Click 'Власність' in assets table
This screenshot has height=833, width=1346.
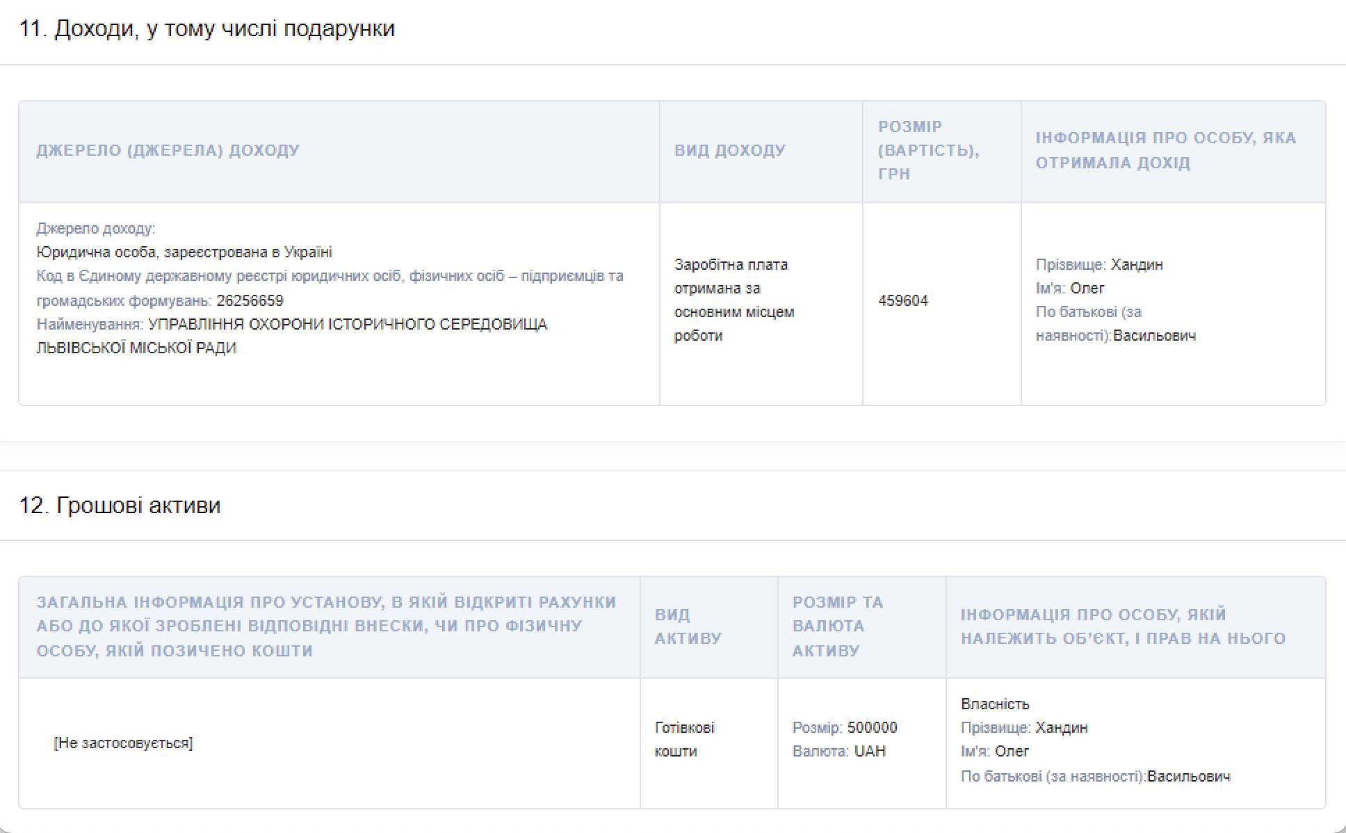click(x=995, y=704)
